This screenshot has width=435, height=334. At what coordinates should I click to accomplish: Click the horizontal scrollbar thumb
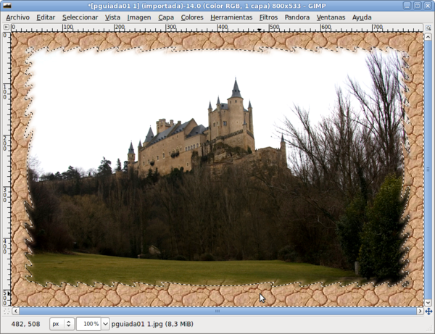(x=217, y=311)
